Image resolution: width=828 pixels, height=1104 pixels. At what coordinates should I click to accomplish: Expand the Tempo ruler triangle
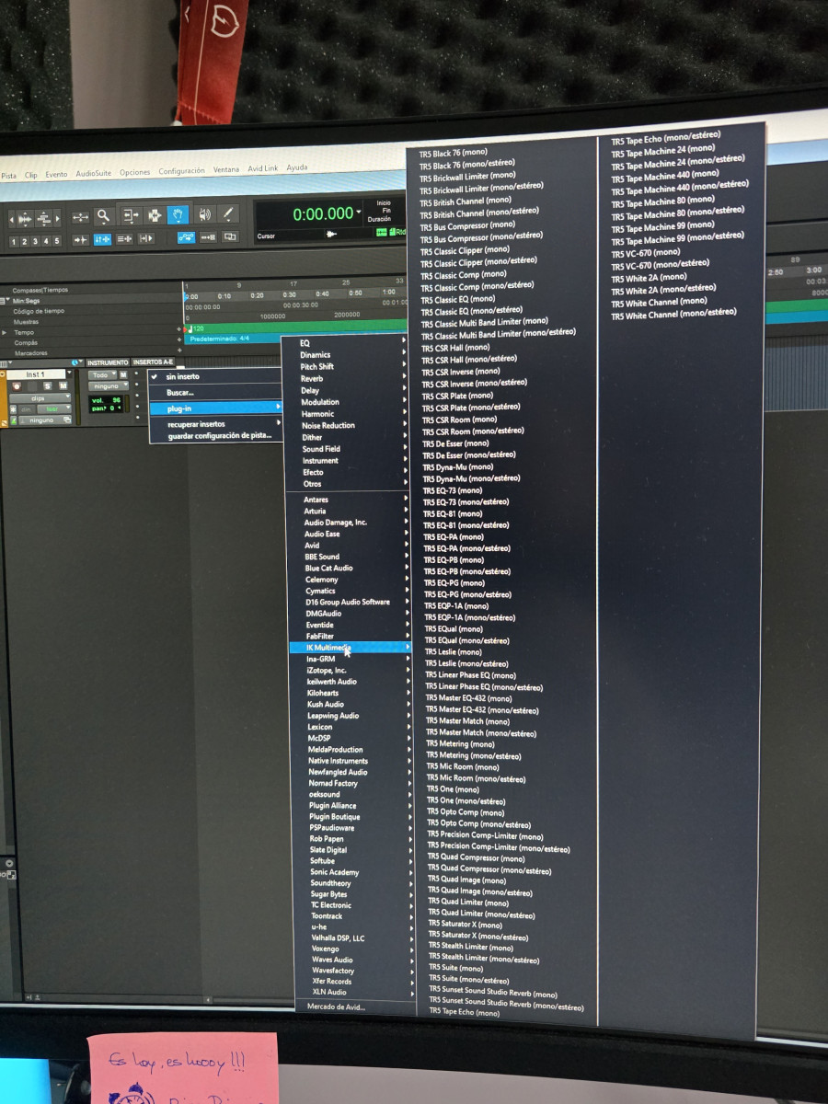coord(5,331)
